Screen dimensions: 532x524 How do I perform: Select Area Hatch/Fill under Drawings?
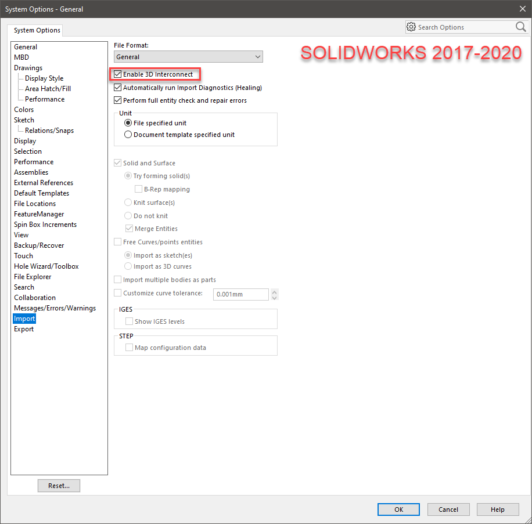coord(48,89)
